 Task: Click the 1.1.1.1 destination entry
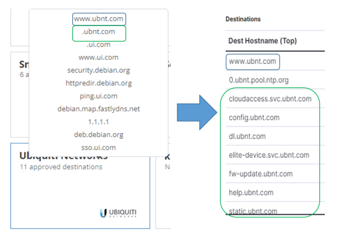pos(99,122)
